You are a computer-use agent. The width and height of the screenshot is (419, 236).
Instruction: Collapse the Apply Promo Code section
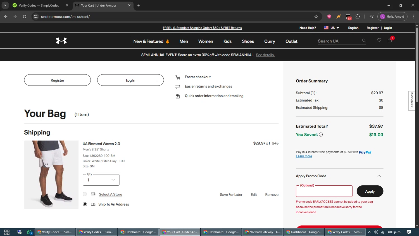379,176
